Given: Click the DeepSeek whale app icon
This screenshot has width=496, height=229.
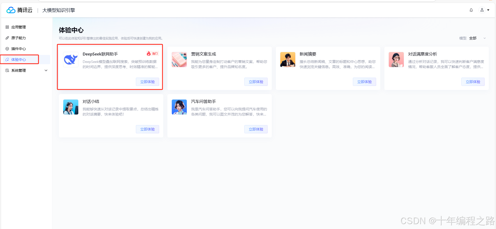Looking at the screenshot, I should [x=71, y=60].
